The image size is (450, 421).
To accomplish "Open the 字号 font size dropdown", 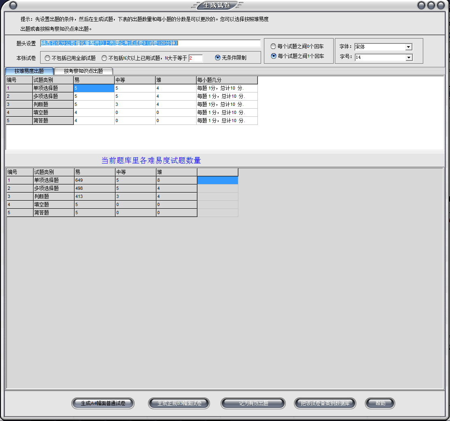I will click(x=408, y=58).
